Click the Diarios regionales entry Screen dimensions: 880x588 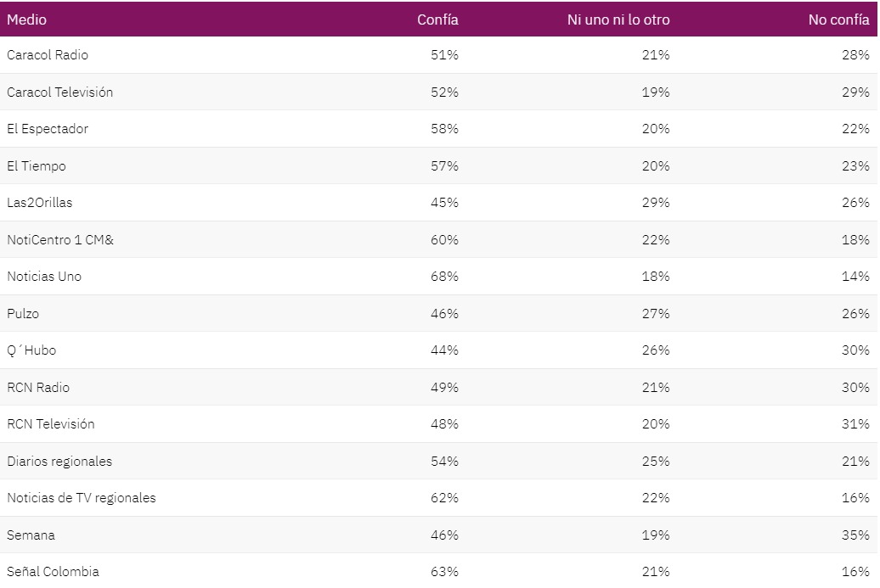coord(59,462)
